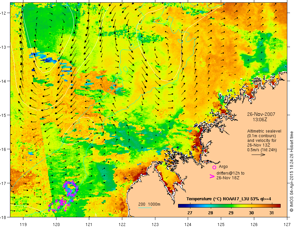Click the longitude axis label 126
This screenshot has height=227, width=294.
coord(254,224)
